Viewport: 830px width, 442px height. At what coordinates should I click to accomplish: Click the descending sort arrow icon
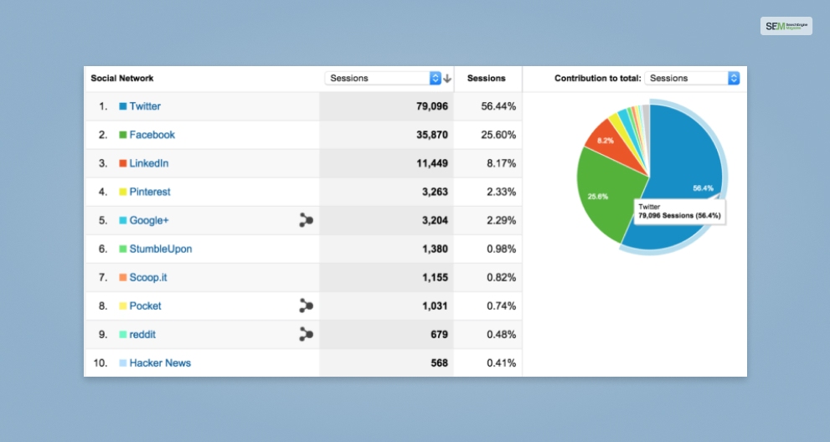coord(447,79)
